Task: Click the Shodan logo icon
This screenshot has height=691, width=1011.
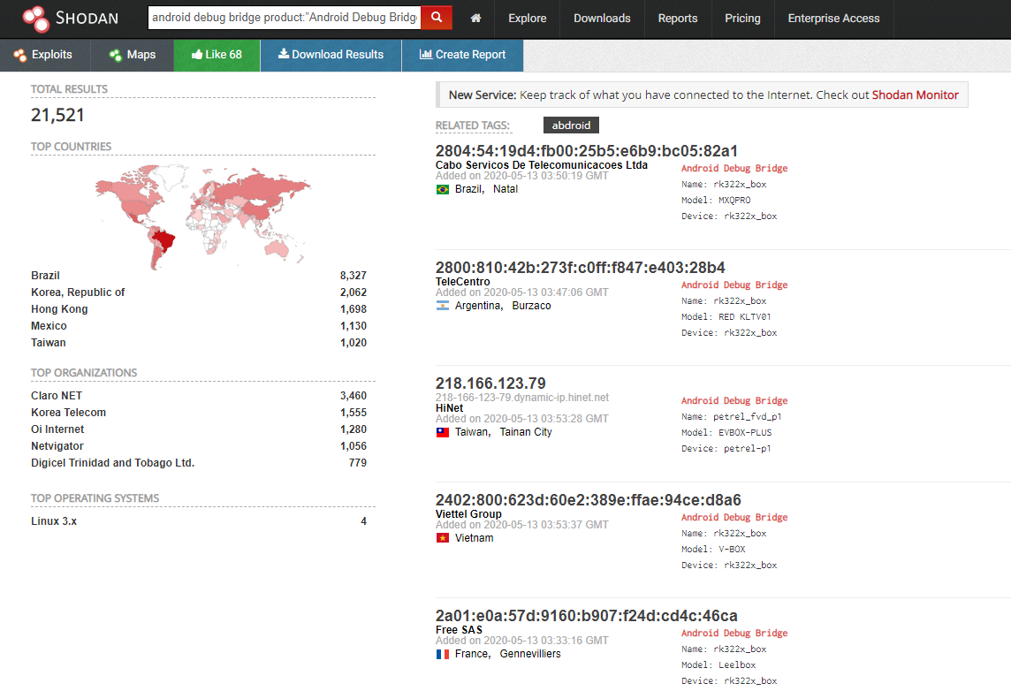Action: click(36, 19)
